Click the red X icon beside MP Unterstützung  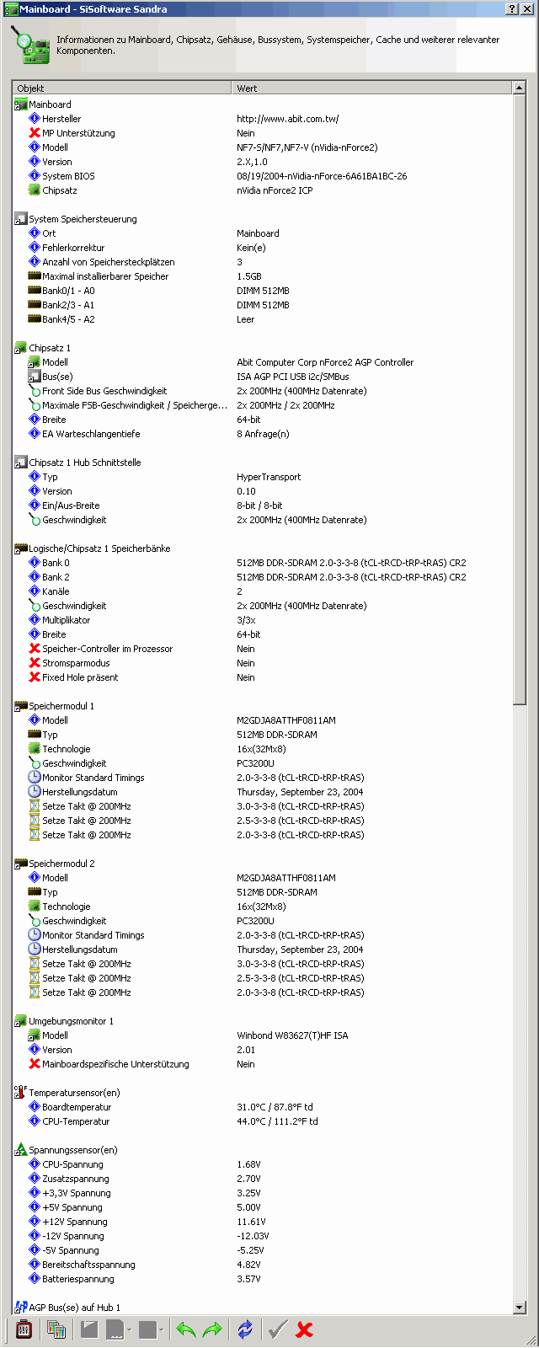(x=35, y=133)
